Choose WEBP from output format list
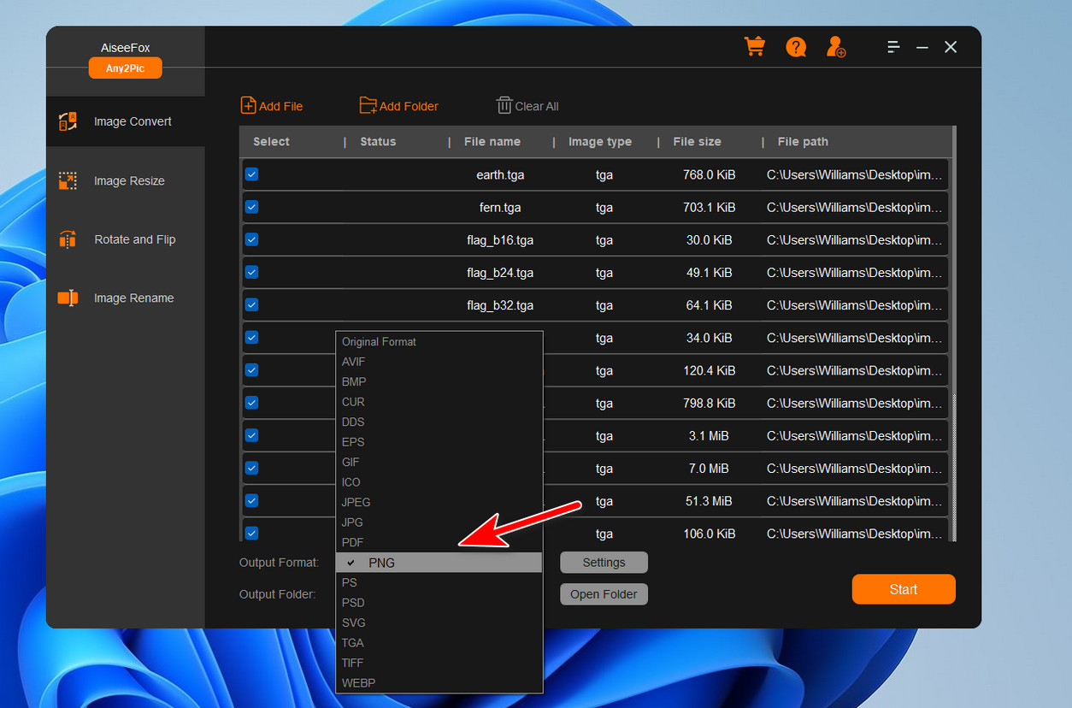1072x708 pixels. (439, 683)
